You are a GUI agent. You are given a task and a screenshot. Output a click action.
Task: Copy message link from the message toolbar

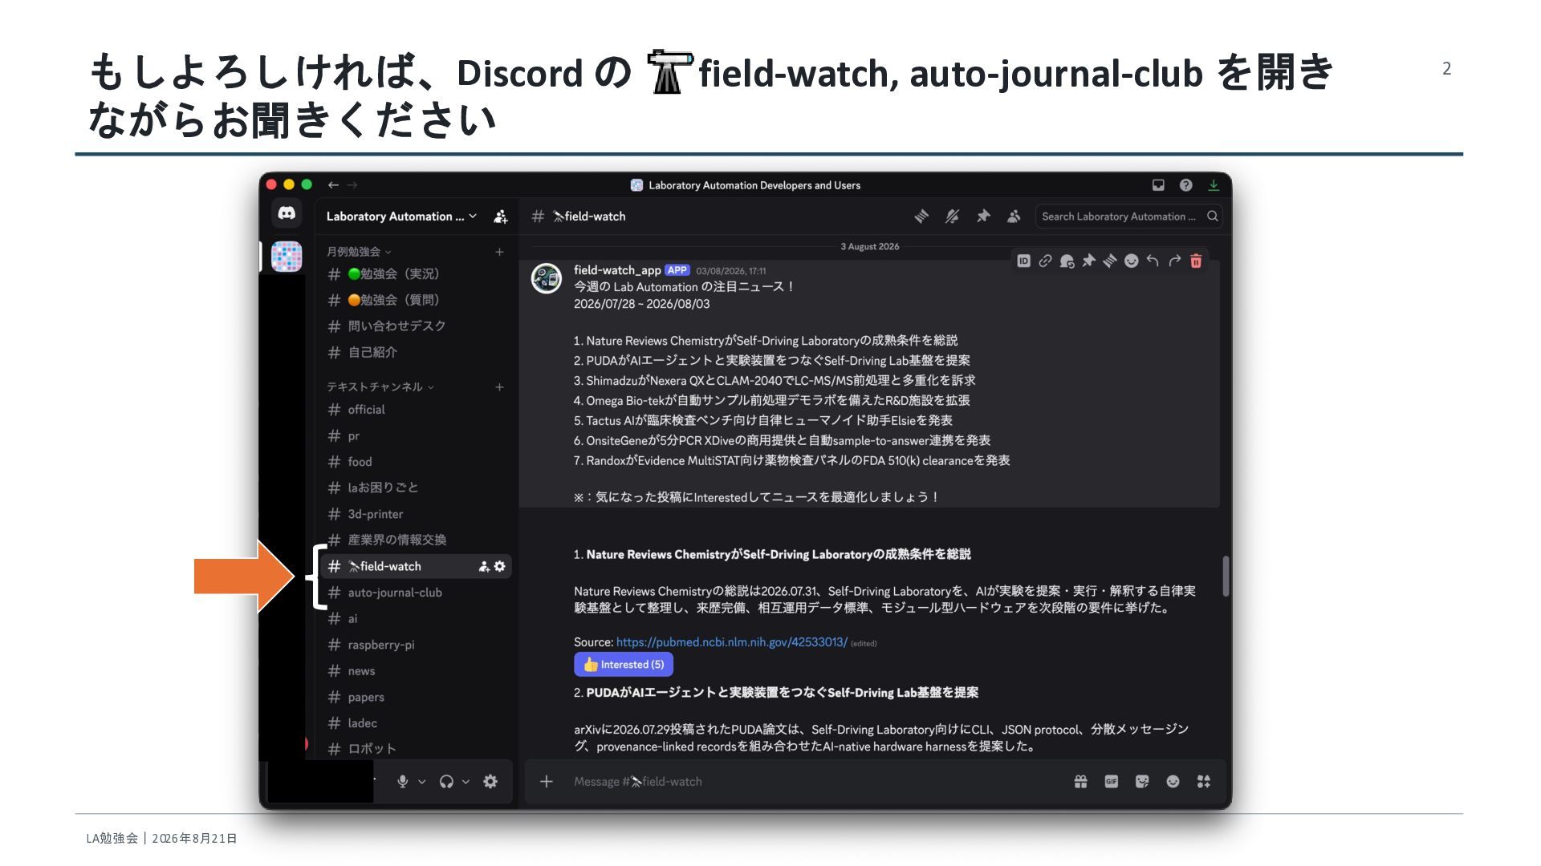point(1045,261)
